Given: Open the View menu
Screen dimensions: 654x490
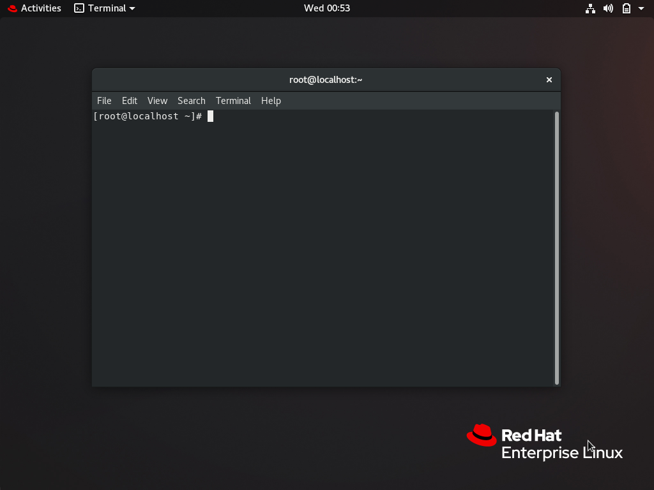Looking at the screenshot, I should point(157,101).
